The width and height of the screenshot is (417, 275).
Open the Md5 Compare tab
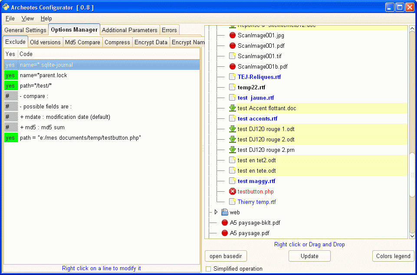[82, 42]
